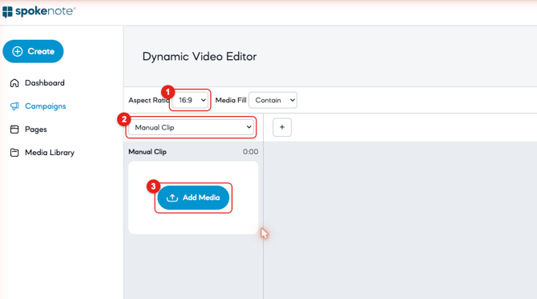The height and width of the screenshot is (299, 537).
Task: Open the Aspect Ratio 16:9 dropdown
Action: pos(191,100)
